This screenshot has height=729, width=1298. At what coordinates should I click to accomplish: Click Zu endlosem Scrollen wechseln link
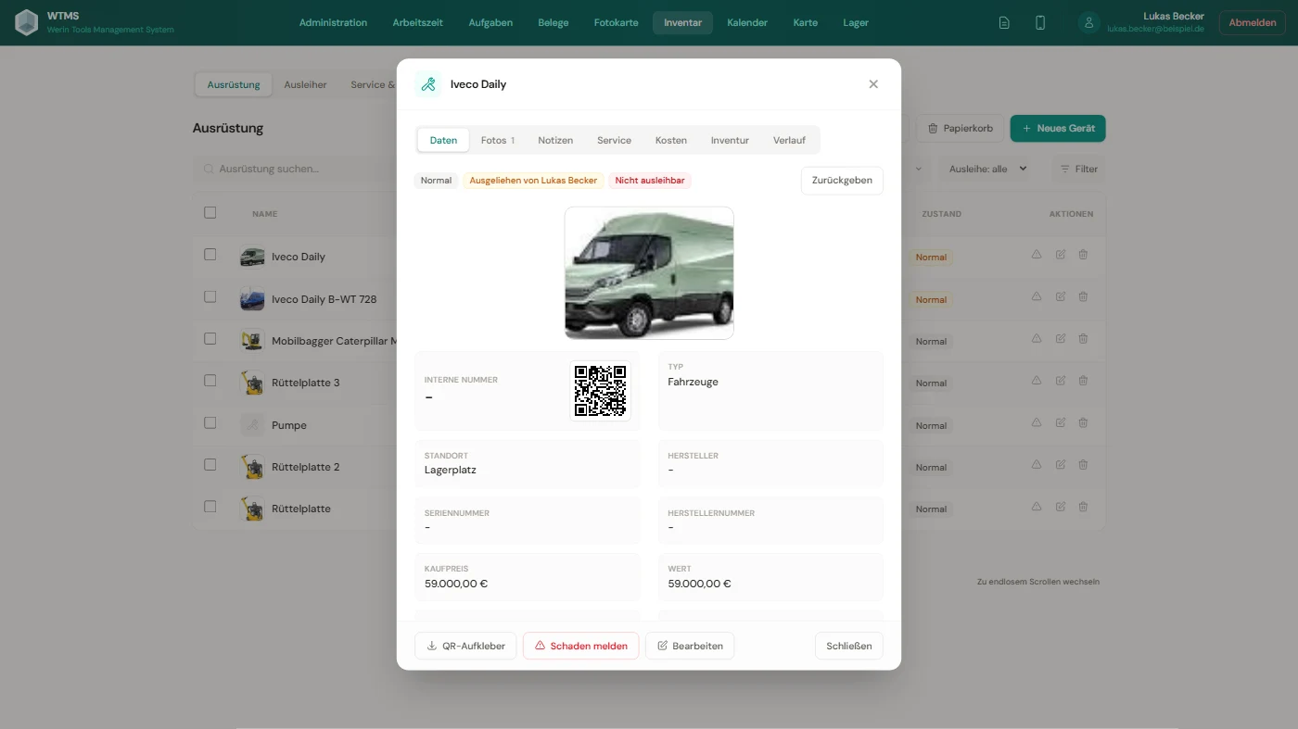pos(1038,582)
